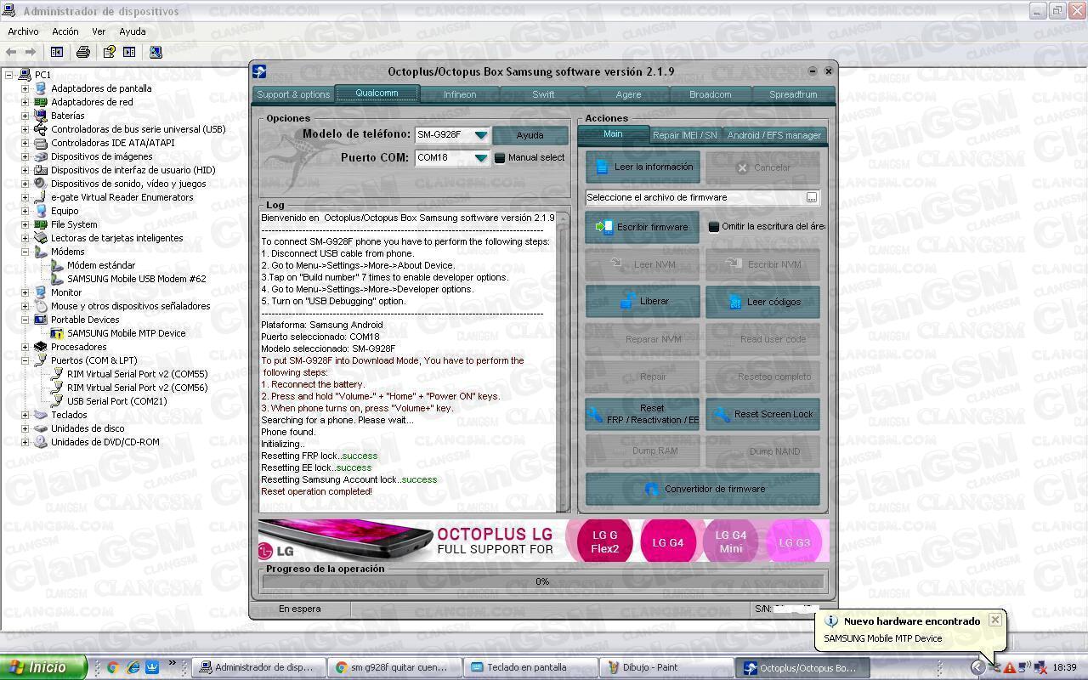Open the Puerto COM dropdown
The image size is (1088, 680).
[x=481, y=157]
